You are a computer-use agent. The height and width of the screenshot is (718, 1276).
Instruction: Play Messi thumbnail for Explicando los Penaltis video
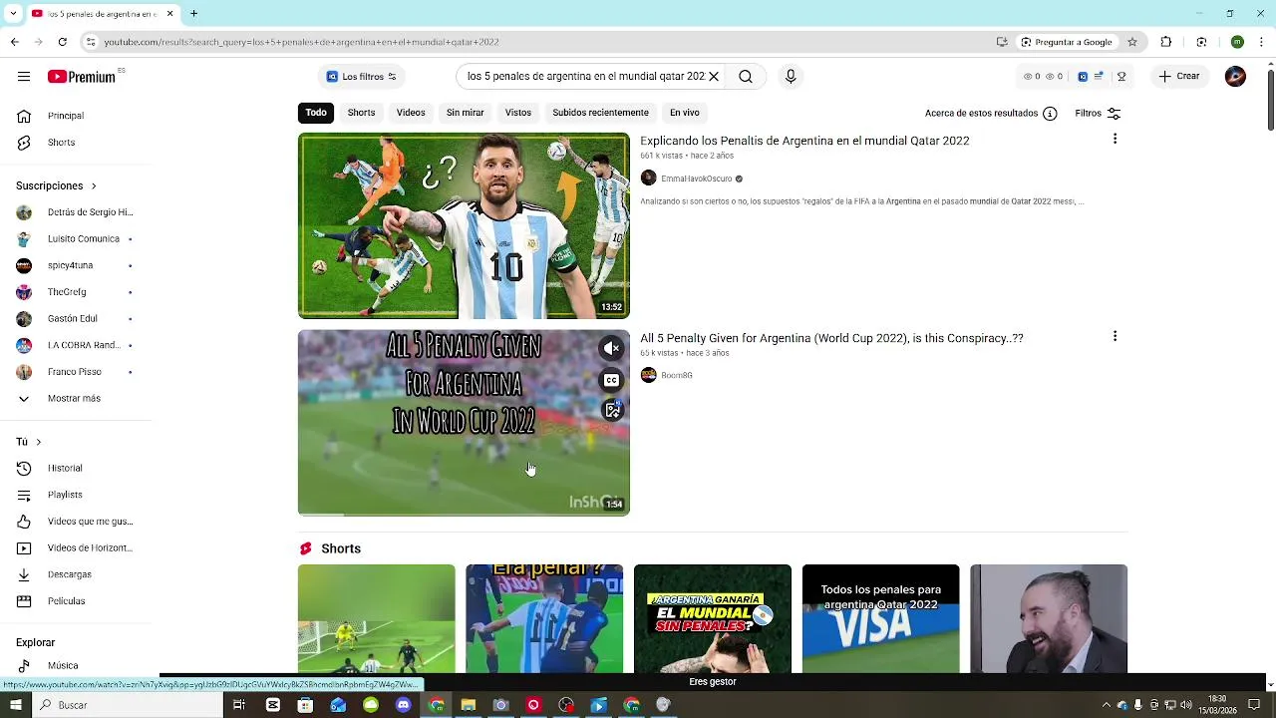[x=464, y=225]
